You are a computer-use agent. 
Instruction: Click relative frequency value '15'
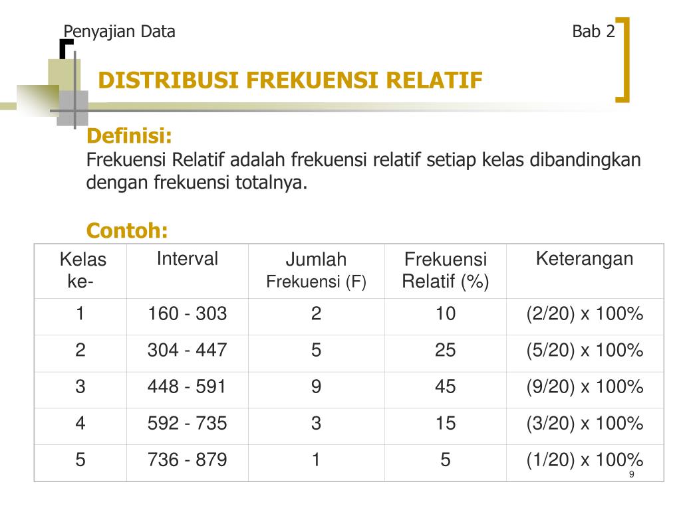pos(446,423)
